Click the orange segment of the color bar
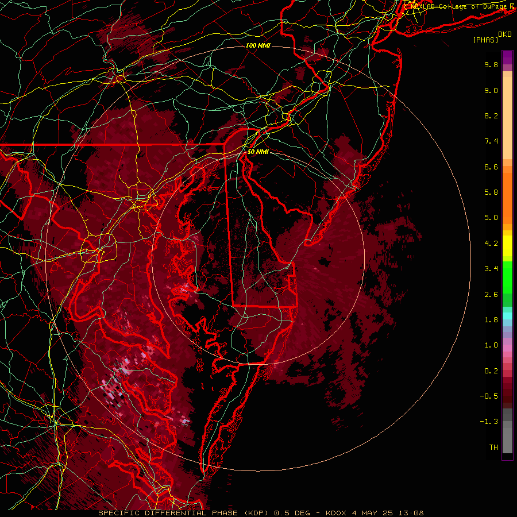The image size is (517, 517). (507, 198)
